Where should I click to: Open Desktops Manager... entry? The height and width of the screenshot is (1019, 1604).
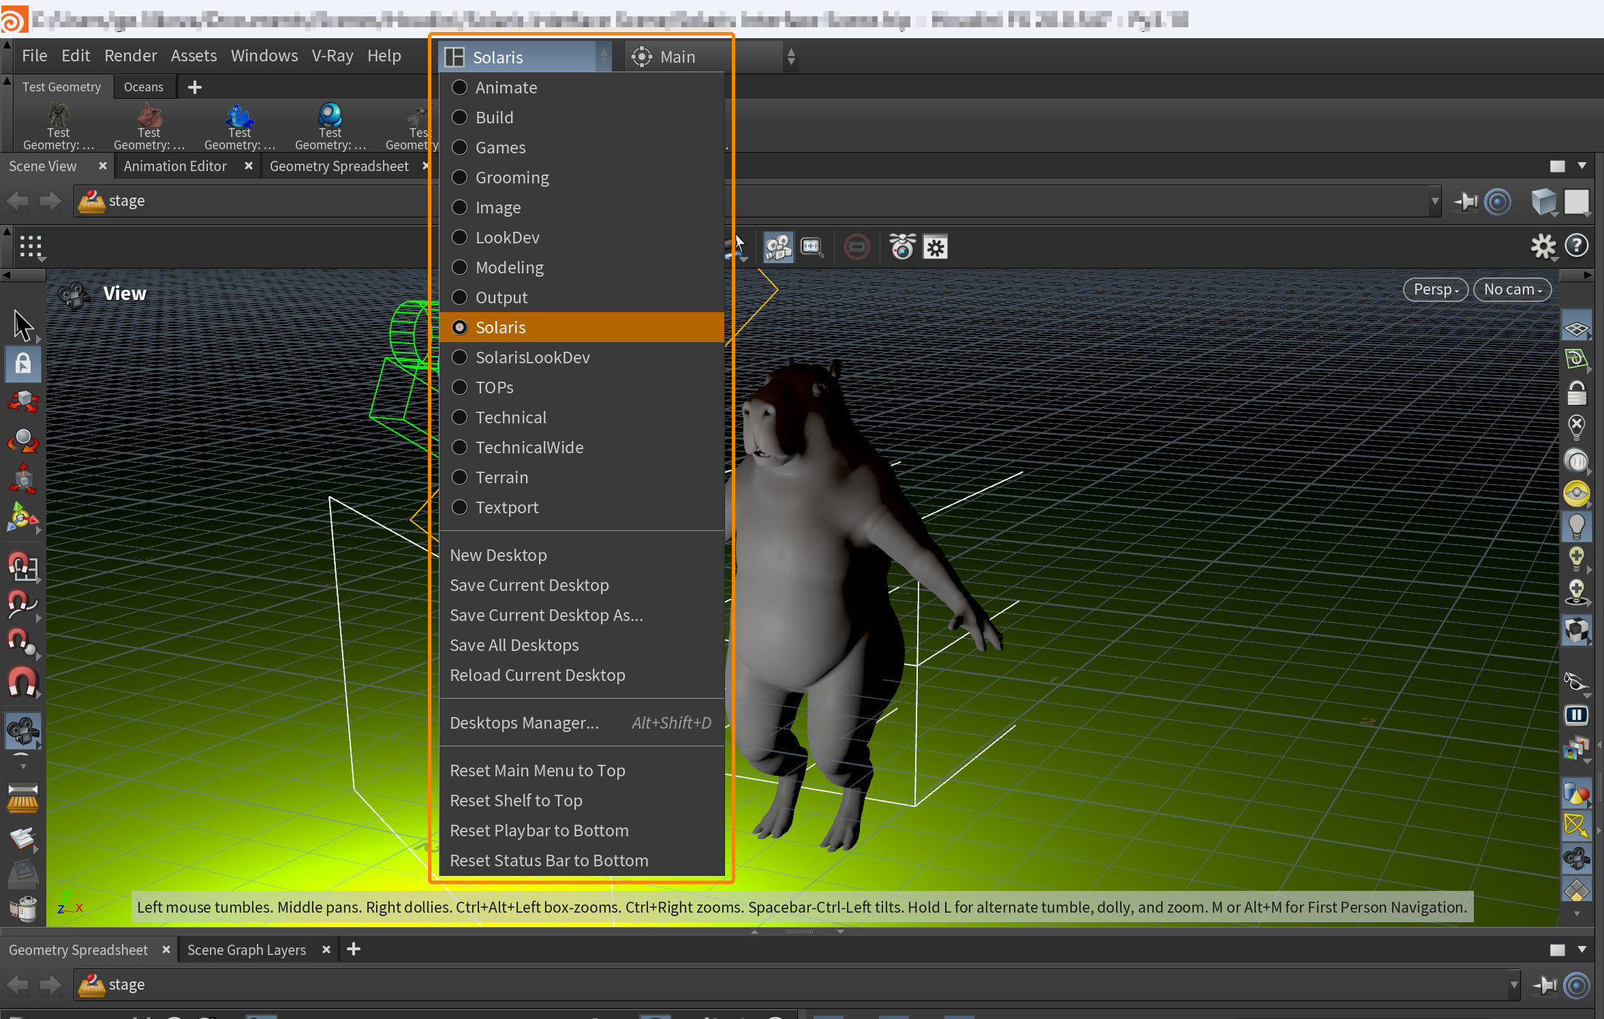(x=581, y=723)
